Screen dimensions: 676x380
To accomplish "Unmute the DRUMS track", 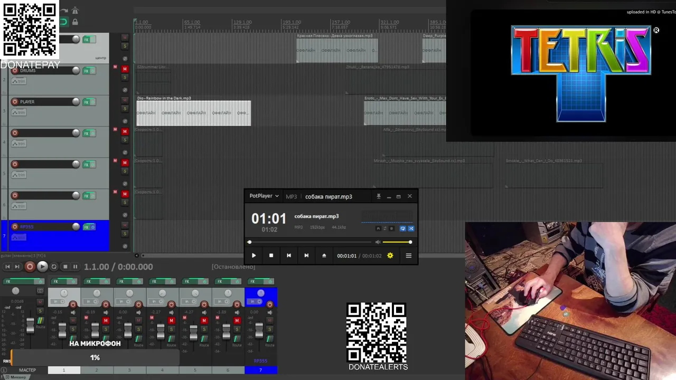I will tap(125, 69).
